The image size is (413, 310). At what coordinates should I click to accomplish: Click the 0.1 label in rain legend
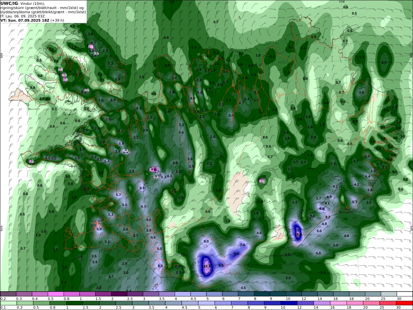(x=2, y=307)
